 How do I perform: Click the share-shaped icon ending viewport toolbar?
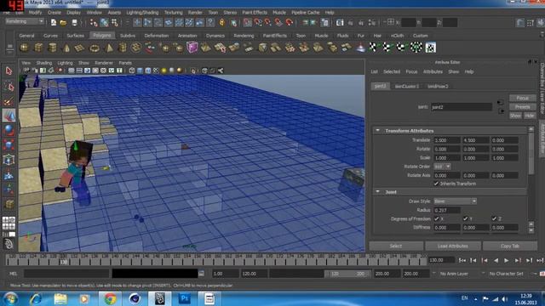[x=221, y=71]
